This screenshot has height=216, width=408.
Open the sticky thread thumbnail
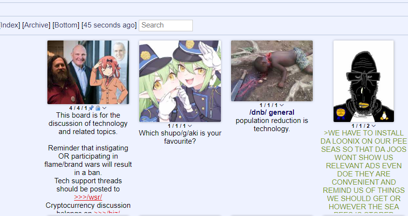point(88,72)
